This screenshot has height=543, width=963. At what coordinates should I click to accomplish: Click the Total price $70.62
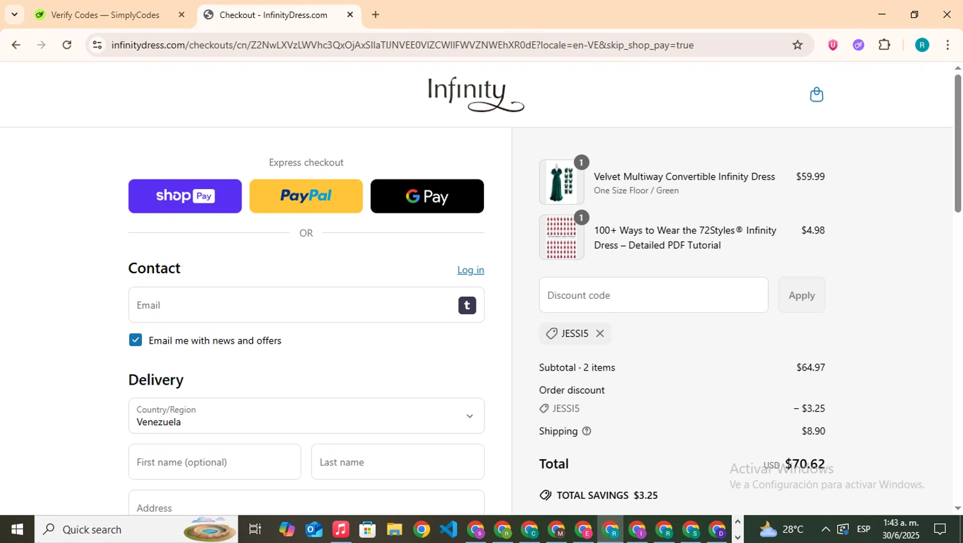tap(804, 464)
